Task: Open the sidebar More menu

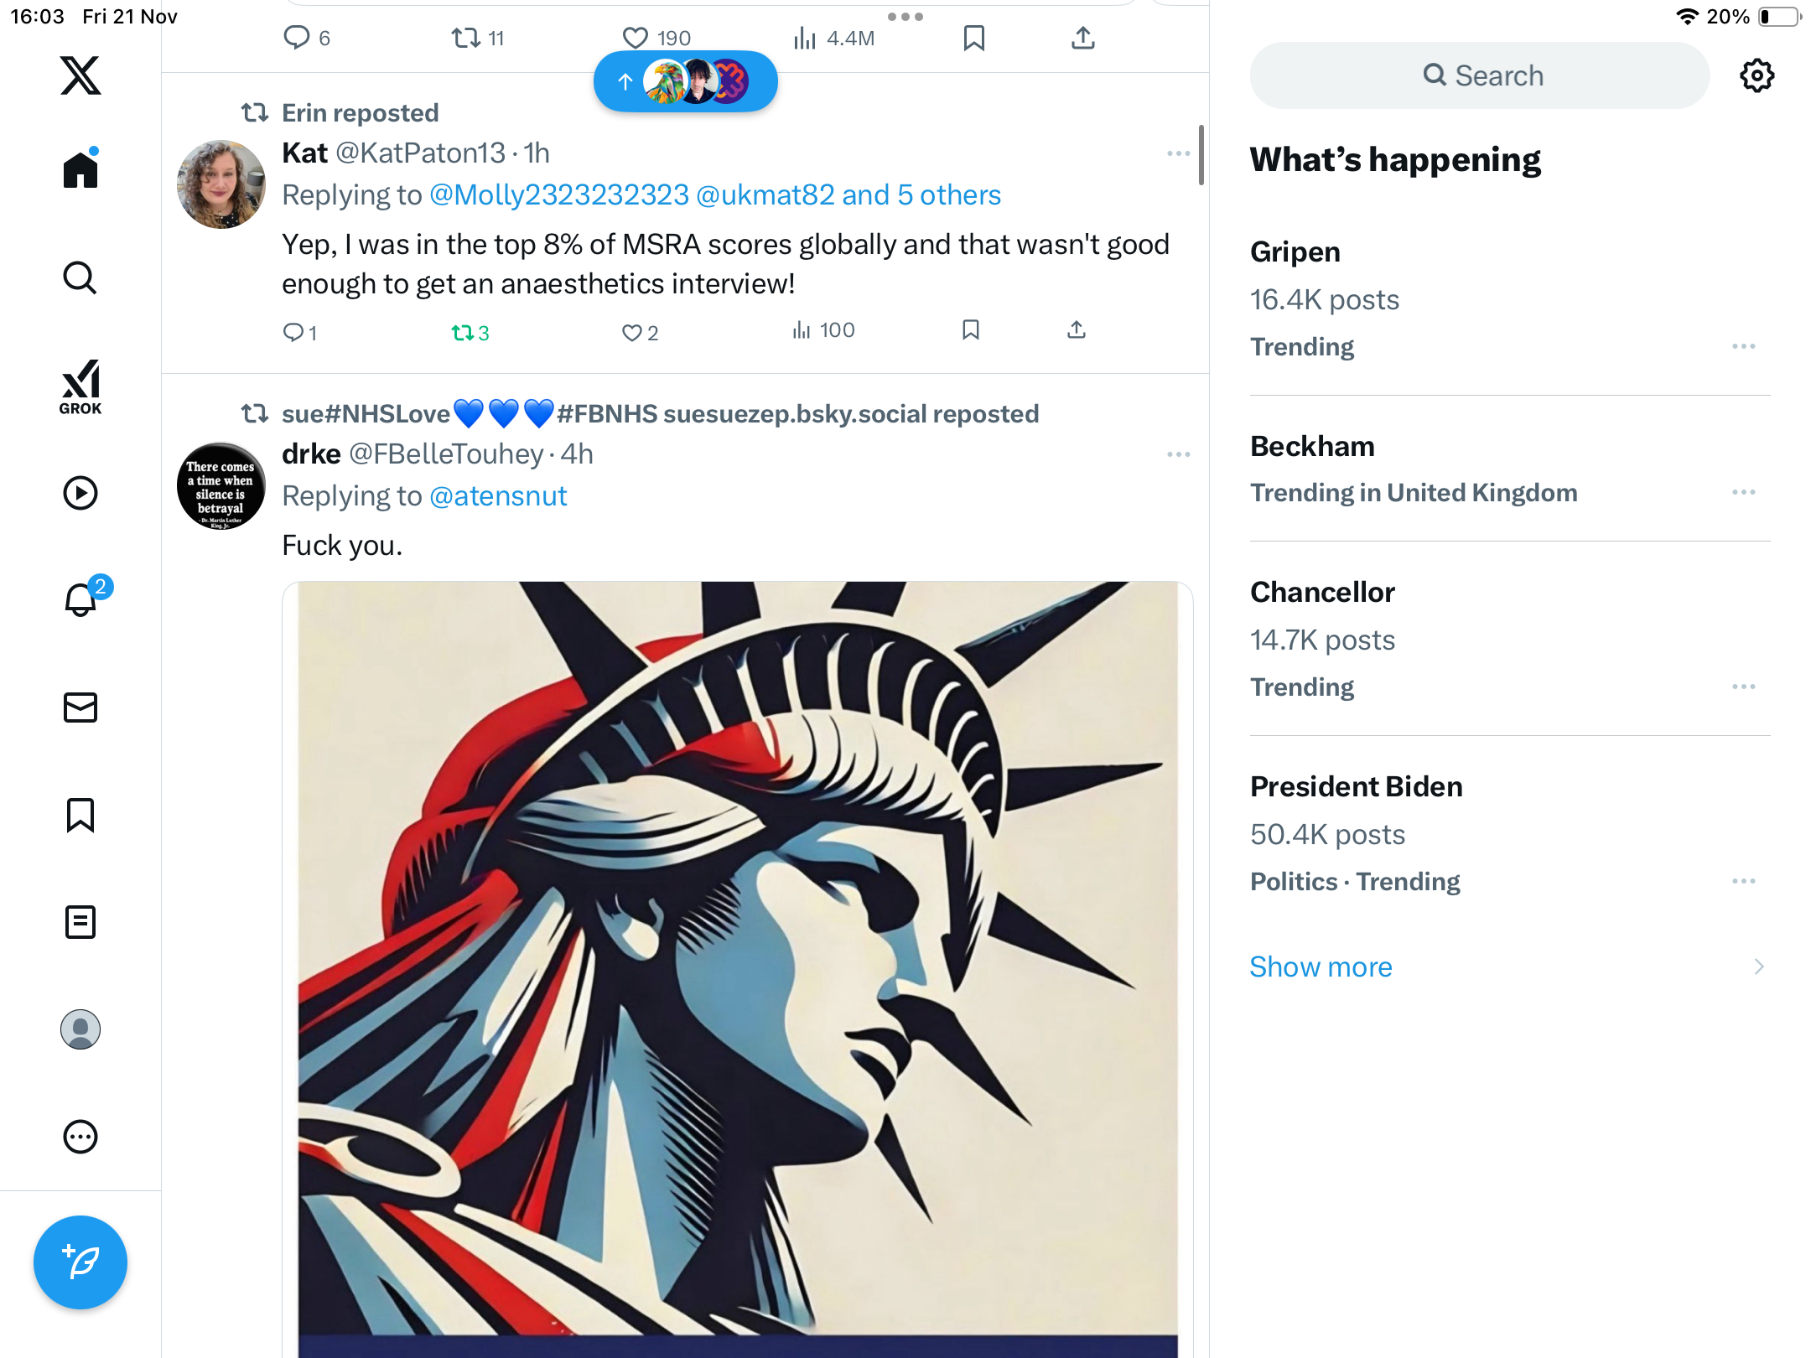Action: (80, 1137)
